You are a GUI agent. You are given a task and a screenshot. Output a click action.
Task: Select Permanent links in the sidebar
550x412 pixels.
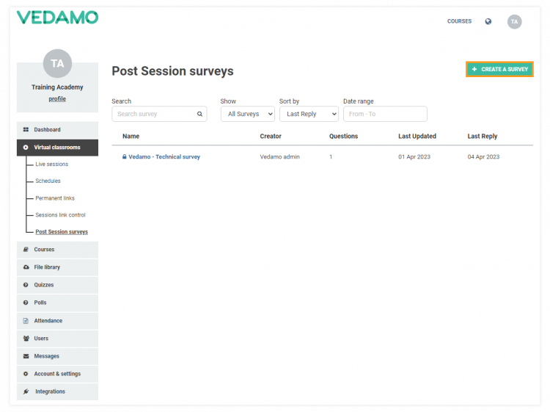(55, 198)
